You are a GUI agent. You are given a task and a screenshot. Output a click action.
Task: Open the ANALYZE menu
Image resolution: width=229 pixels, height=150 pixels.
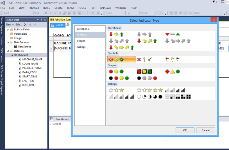(x=106, y=8)
